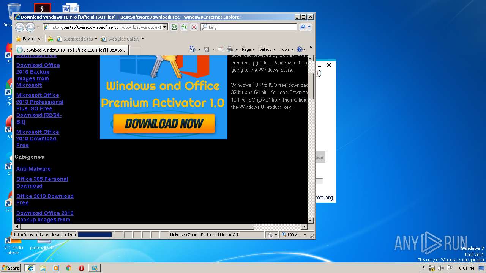
Task: Open Opera taskbar icon
Action: tap(81, 268)
